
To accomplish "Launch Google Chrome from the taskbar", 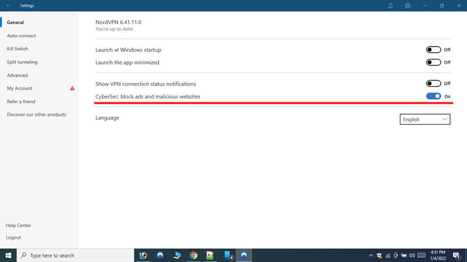I will coord(194,256).
